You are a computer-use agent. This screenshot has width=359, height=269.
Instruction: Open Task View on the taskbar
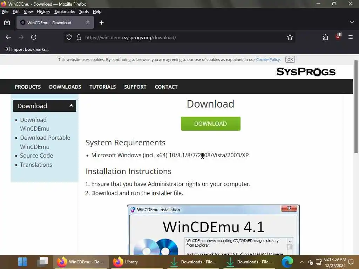tap(42, 262)
